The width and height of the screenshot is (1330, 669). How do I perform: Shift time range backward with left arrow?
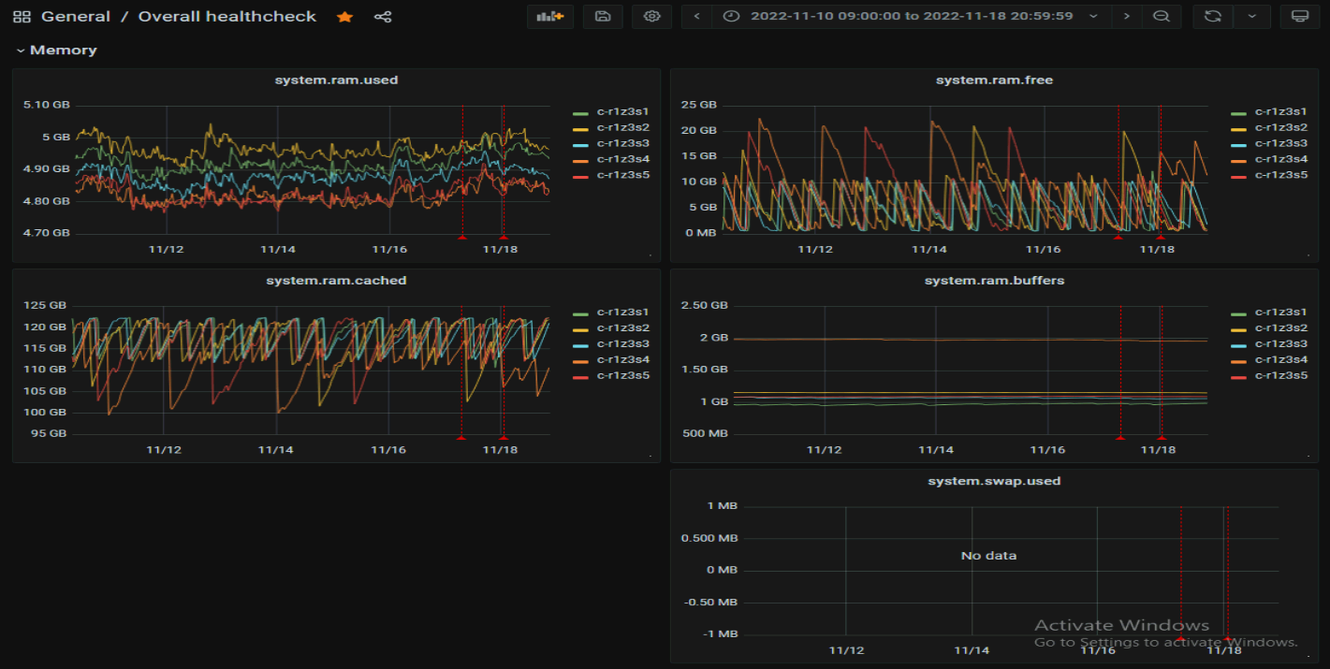[x=697, y=17]
